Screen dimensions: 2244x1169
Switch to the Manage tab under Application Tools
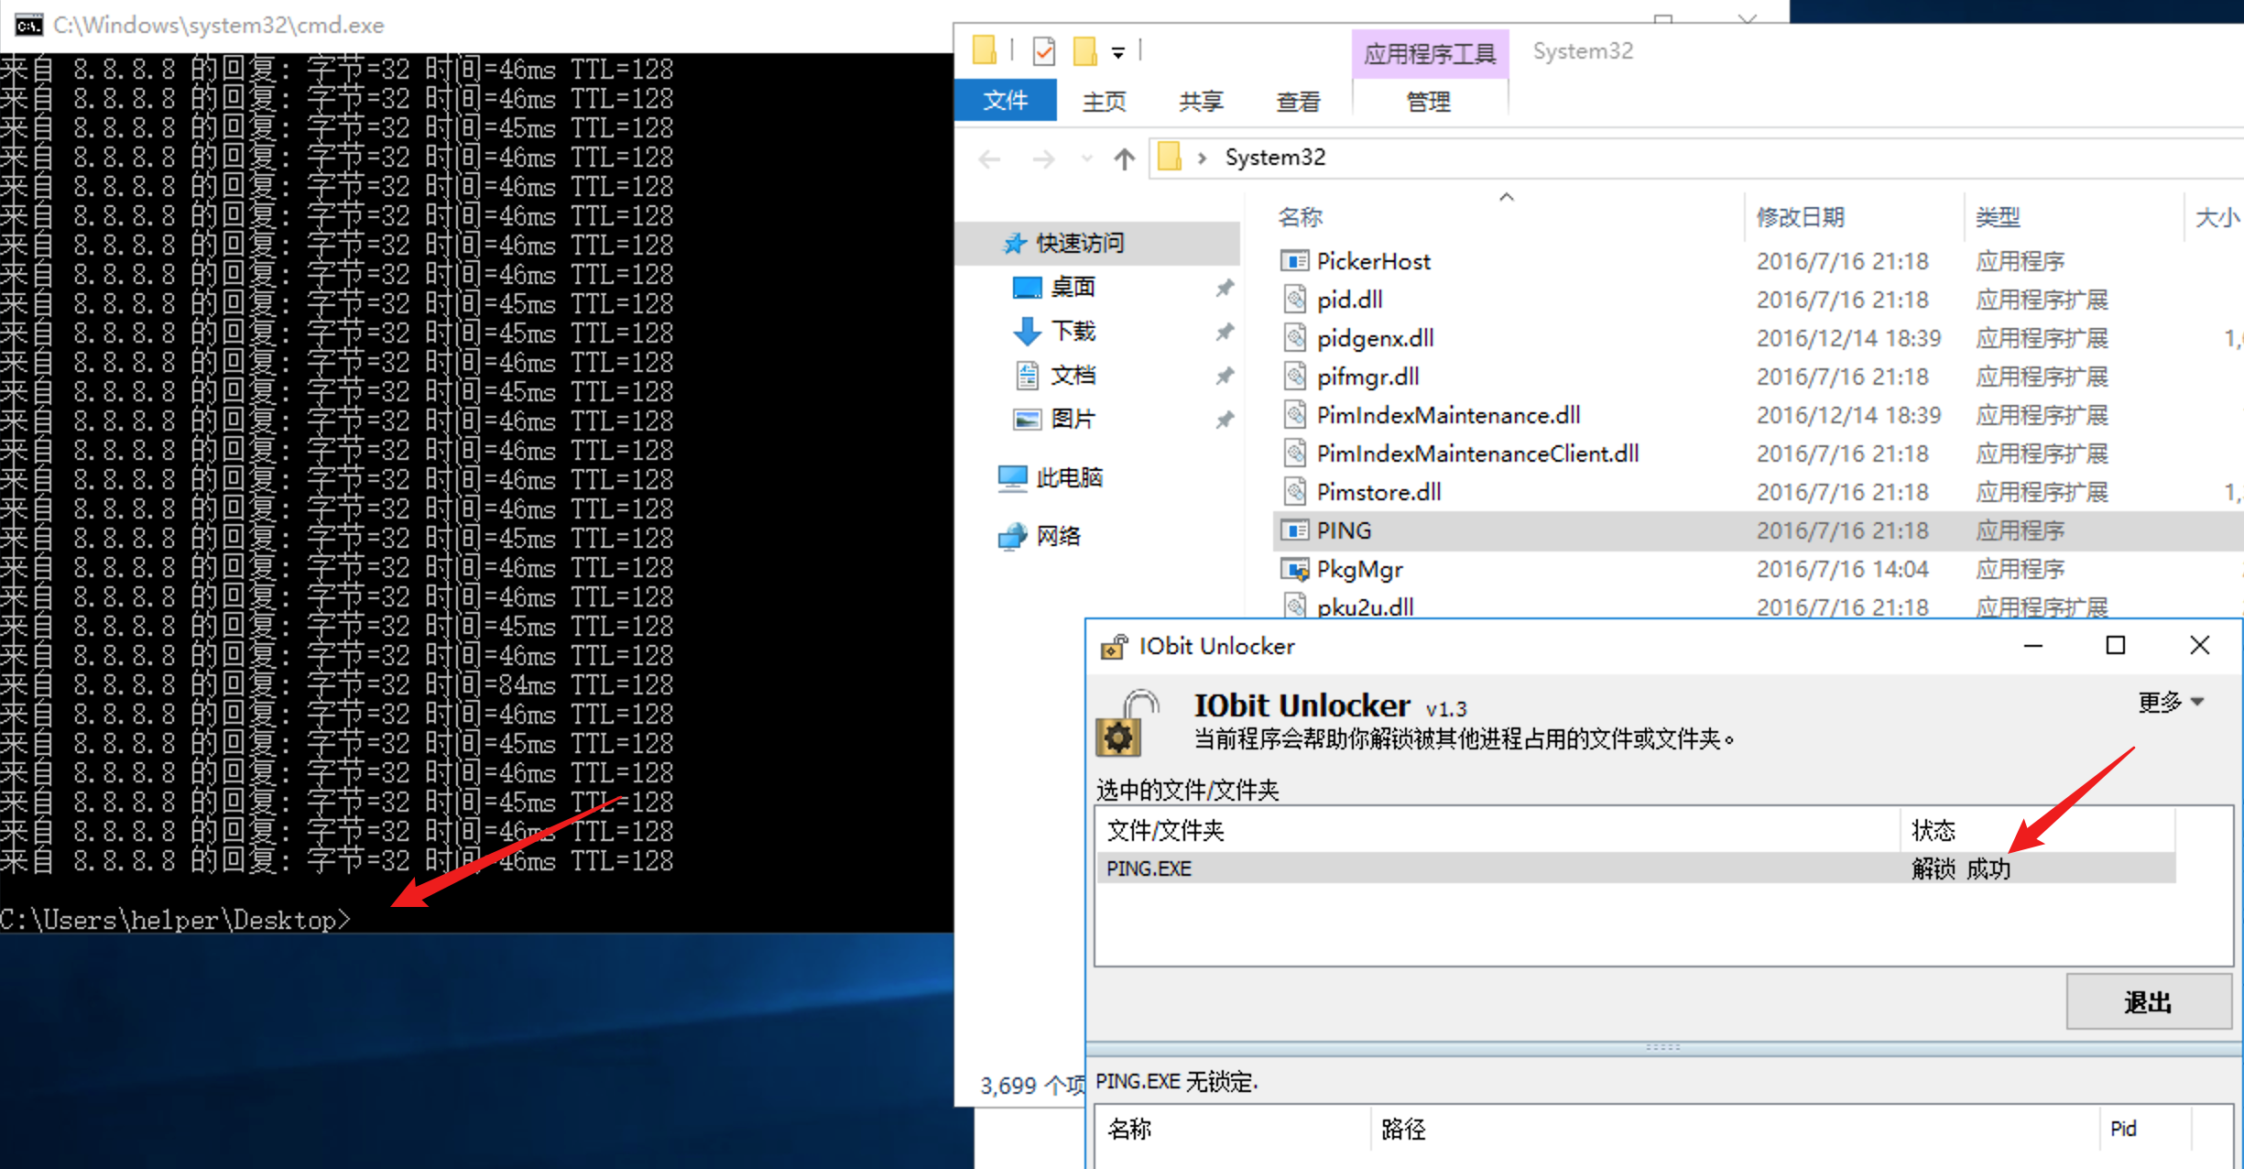point(1428,102)
